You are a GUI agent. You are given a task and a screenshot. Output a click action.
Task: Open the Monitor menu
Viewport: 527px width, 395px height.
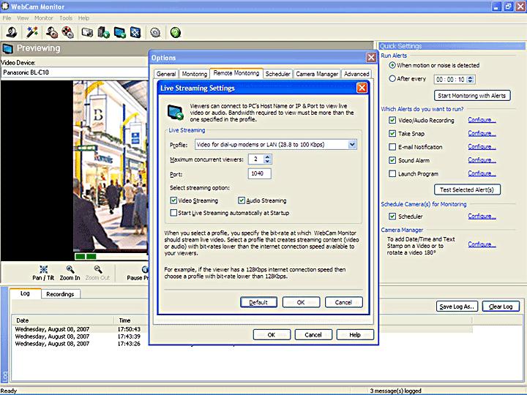point(44,18)
